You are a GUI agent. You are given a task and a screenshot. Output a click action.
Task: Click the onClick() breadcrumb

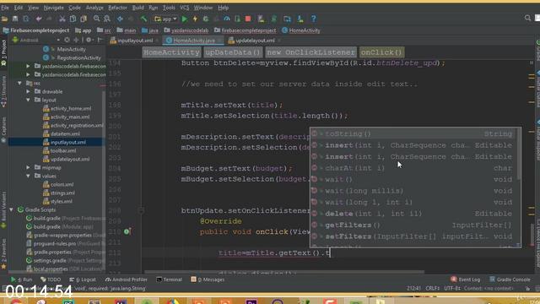(381, 52)
